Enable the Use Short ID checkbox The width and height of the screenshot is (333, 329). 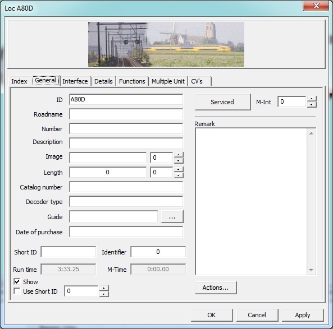click(x=17, y=291)
